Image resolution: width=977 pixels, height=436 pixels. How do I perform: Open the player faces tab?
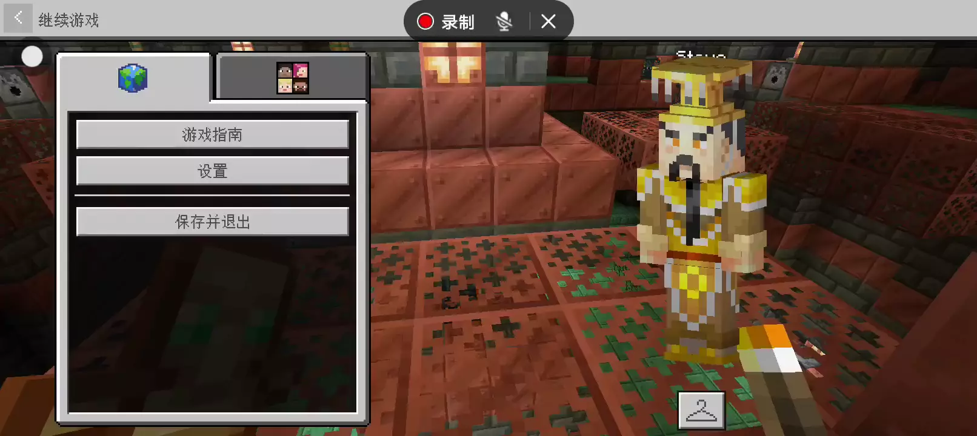pyautogui.click(x=293, y=78)
